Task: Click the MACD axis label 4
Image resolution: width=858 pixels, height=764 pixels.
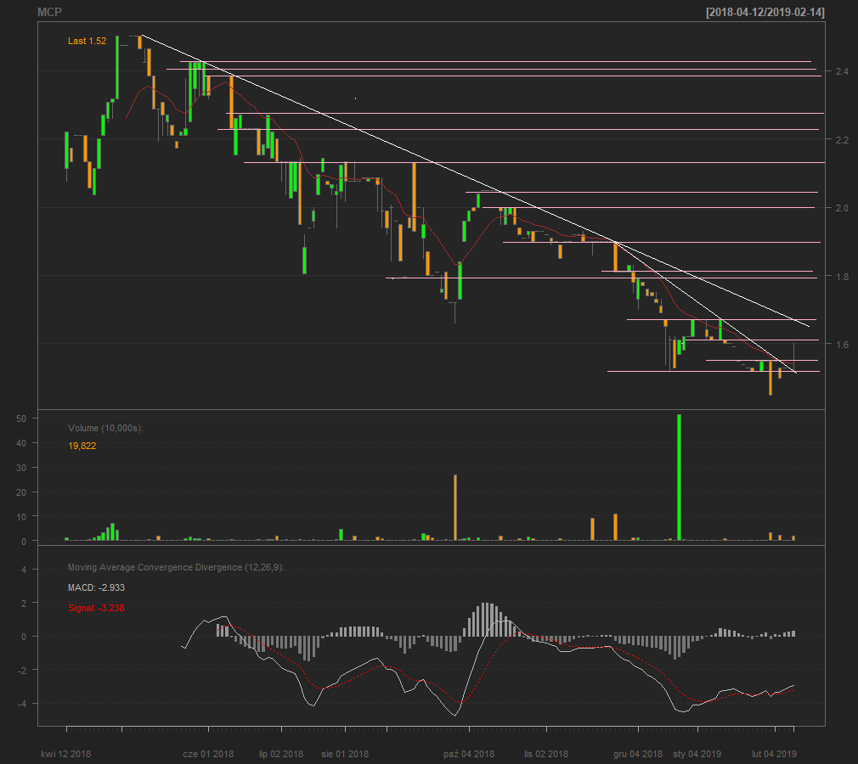Action: [x=24, y=570]
